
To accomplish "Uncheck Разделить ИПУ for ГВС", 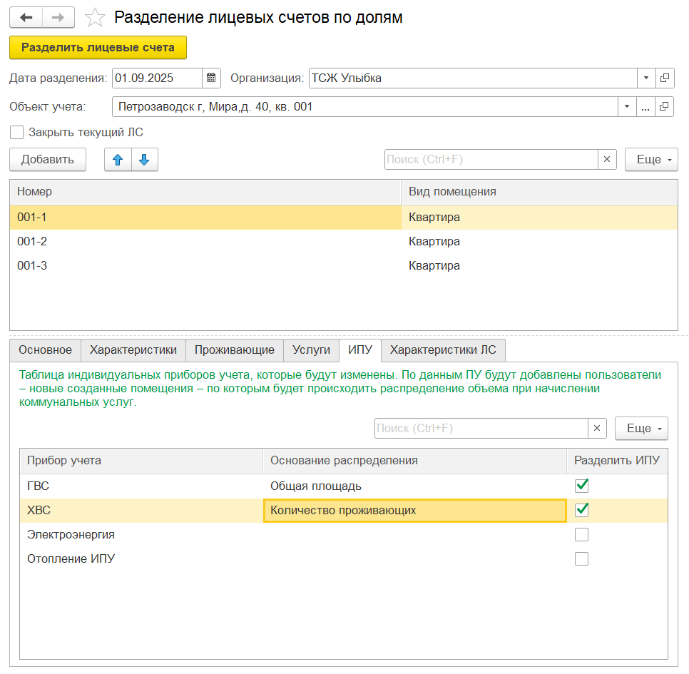I will coord(582,486).
